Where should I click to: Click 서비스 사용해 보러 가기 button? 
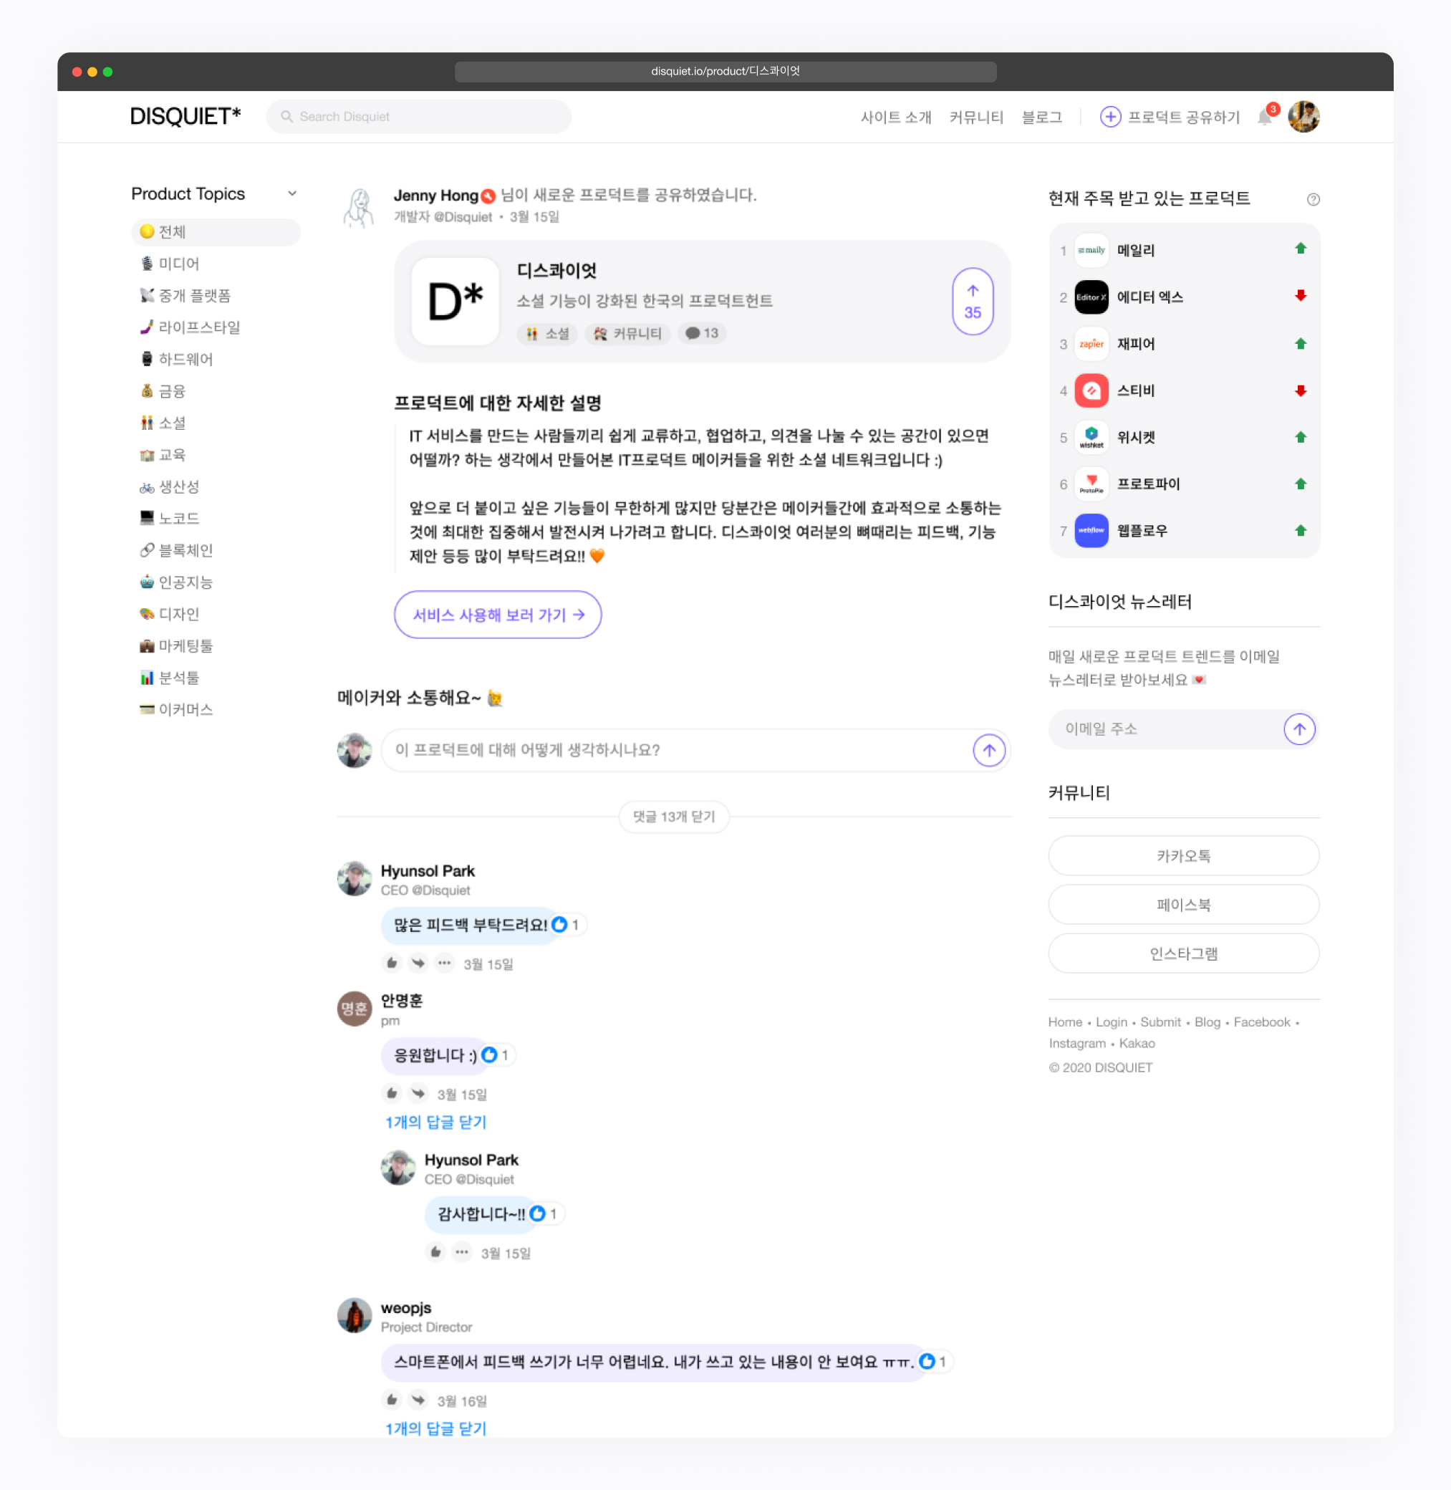(498, 615)
